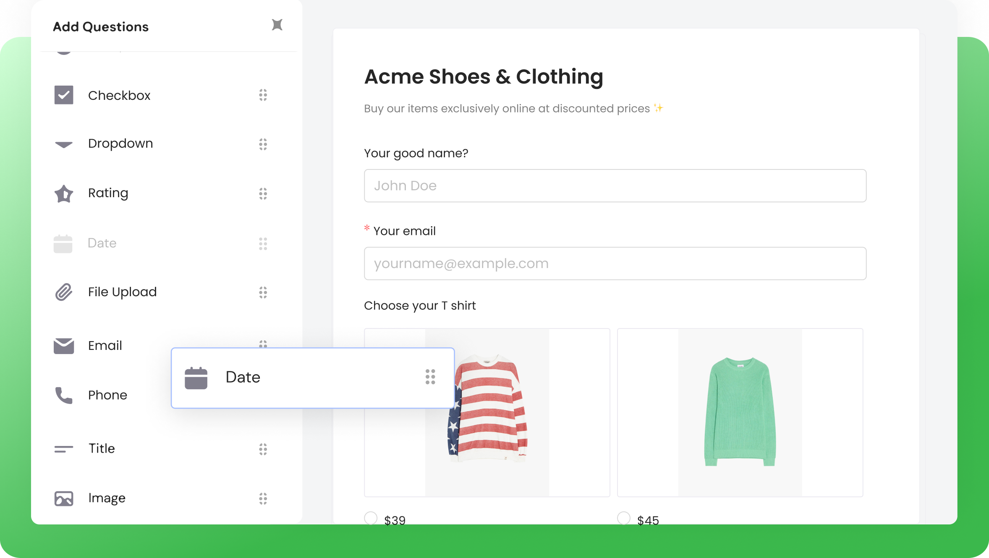Click the Dropdown chevron icon
Image resolution: width=989 pixels, height=558 pixels.
63,144
